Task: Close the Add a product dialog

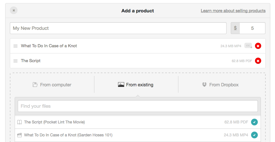Action: [14, 10]
